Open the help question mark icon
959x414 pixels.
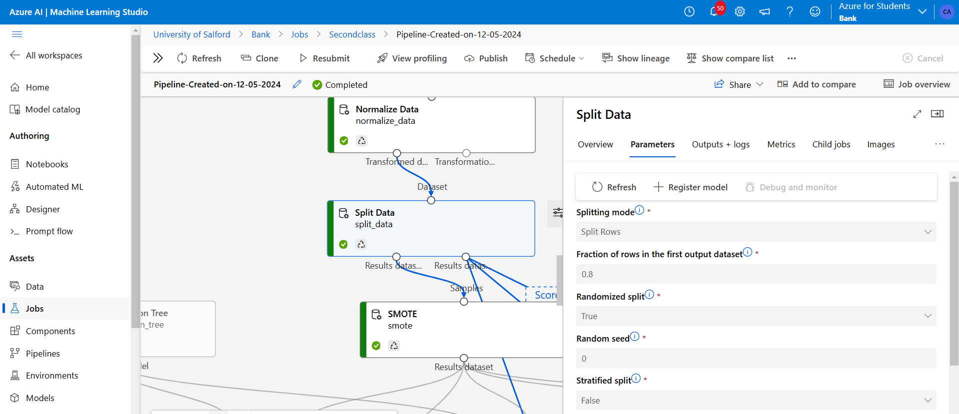(790, 11)
